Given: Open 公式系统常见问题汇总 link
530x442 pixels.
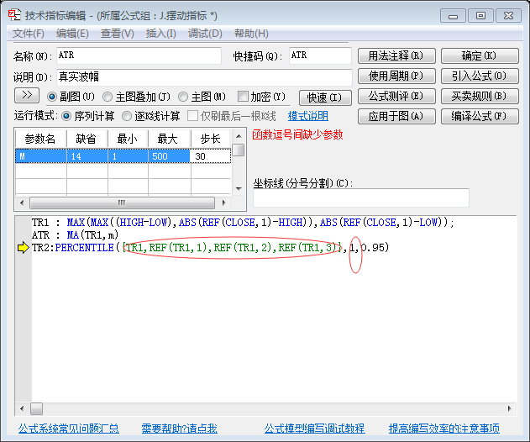Looking at the screenshot, I should pyautogui.click(x=69, y=429).
